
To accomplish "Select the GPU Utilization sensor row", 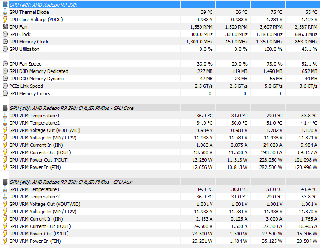I will [x=160, y=49].
